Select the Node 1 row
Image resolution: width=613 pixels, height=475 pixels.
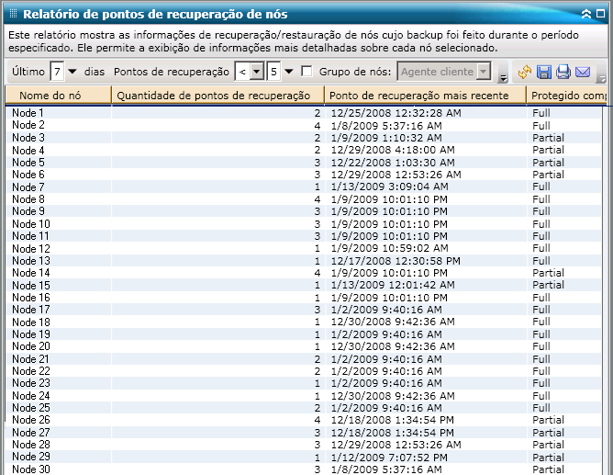click(304, 113)
